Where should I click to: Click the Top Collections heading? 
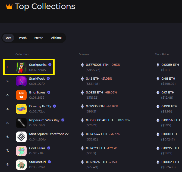pyautogui.click(x=45, y=7)
